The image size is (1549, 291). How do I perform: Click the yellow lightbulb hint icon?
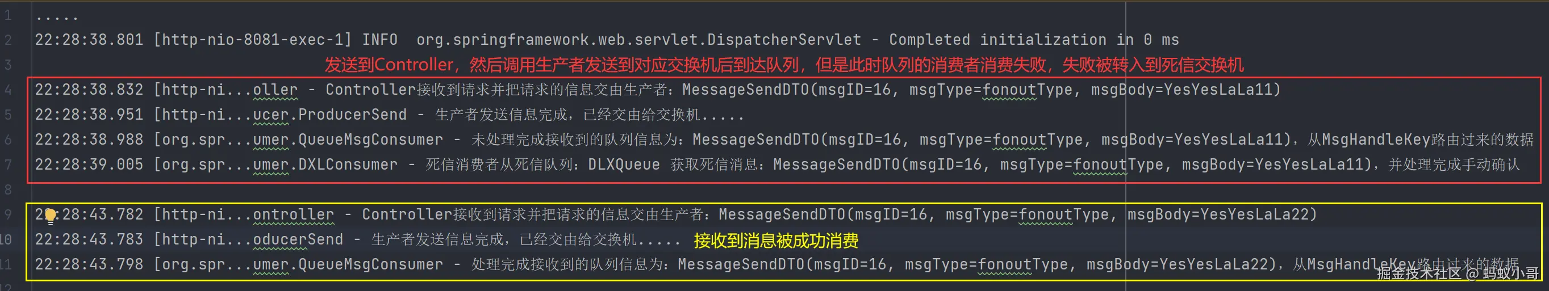(x=51, y=216)
